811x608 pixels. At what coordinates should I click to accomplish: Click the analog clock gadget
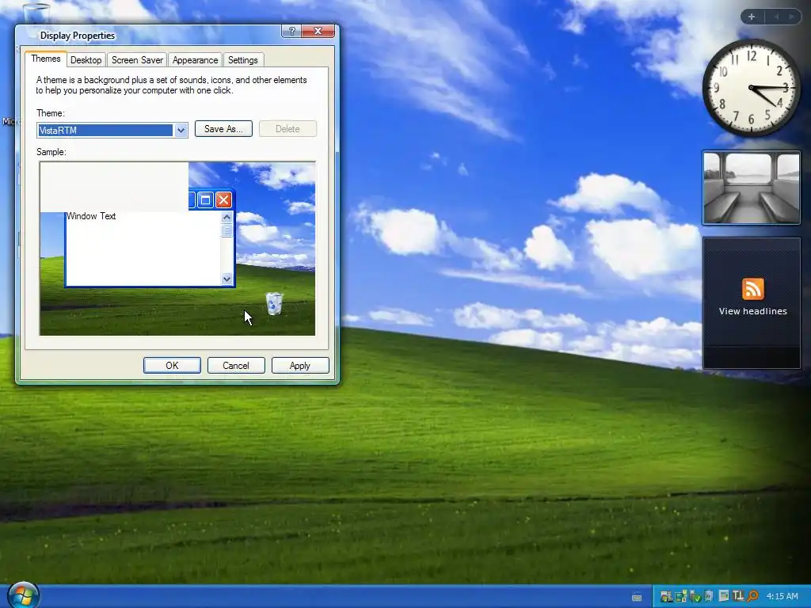[x=751, y=87]
